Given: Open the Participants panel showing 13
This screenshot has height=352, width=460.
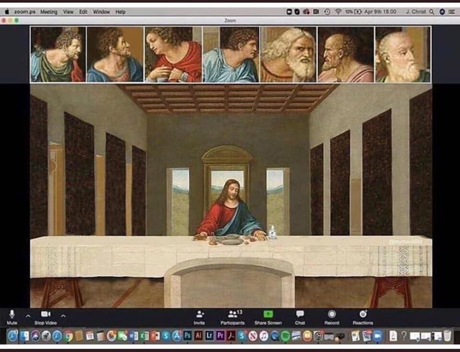Looking at the screenshot, I should [233, 317].
